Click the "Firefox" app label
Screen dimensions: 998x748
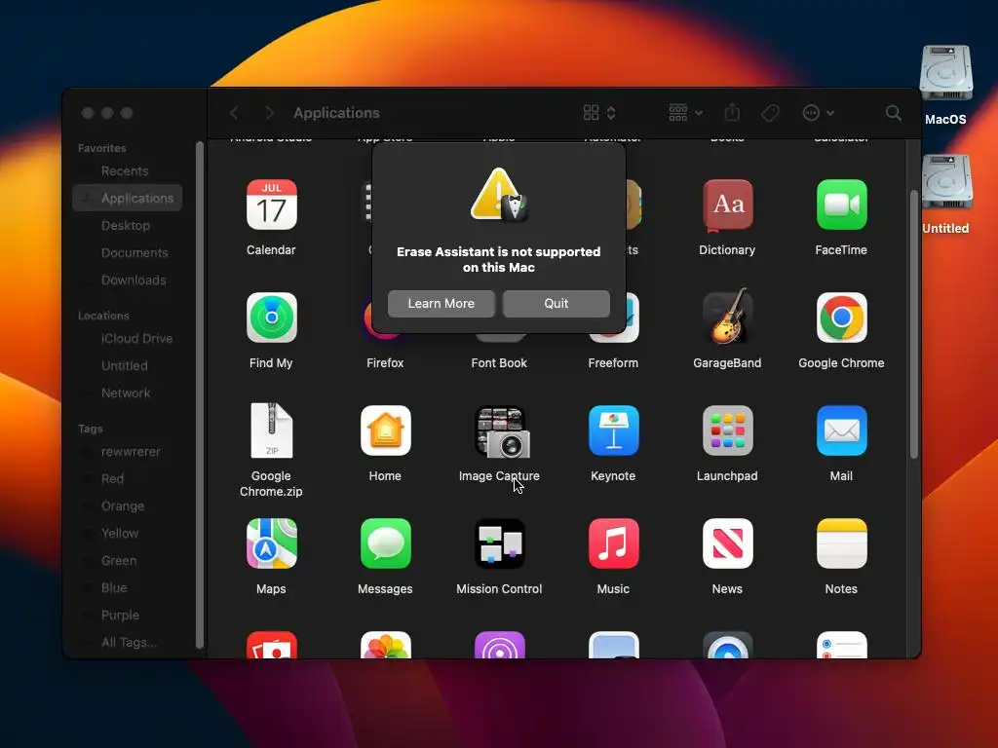(385, 363)
